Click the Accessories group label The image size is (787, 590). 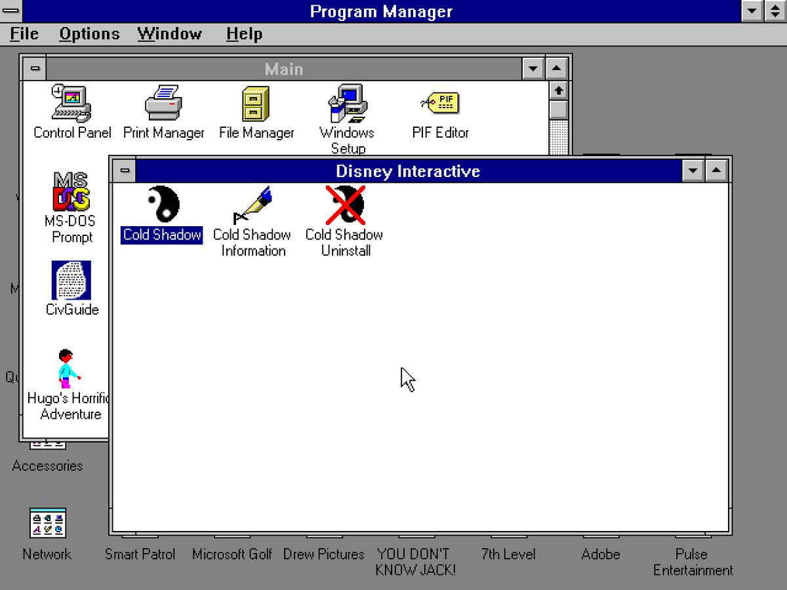[47, 466]
